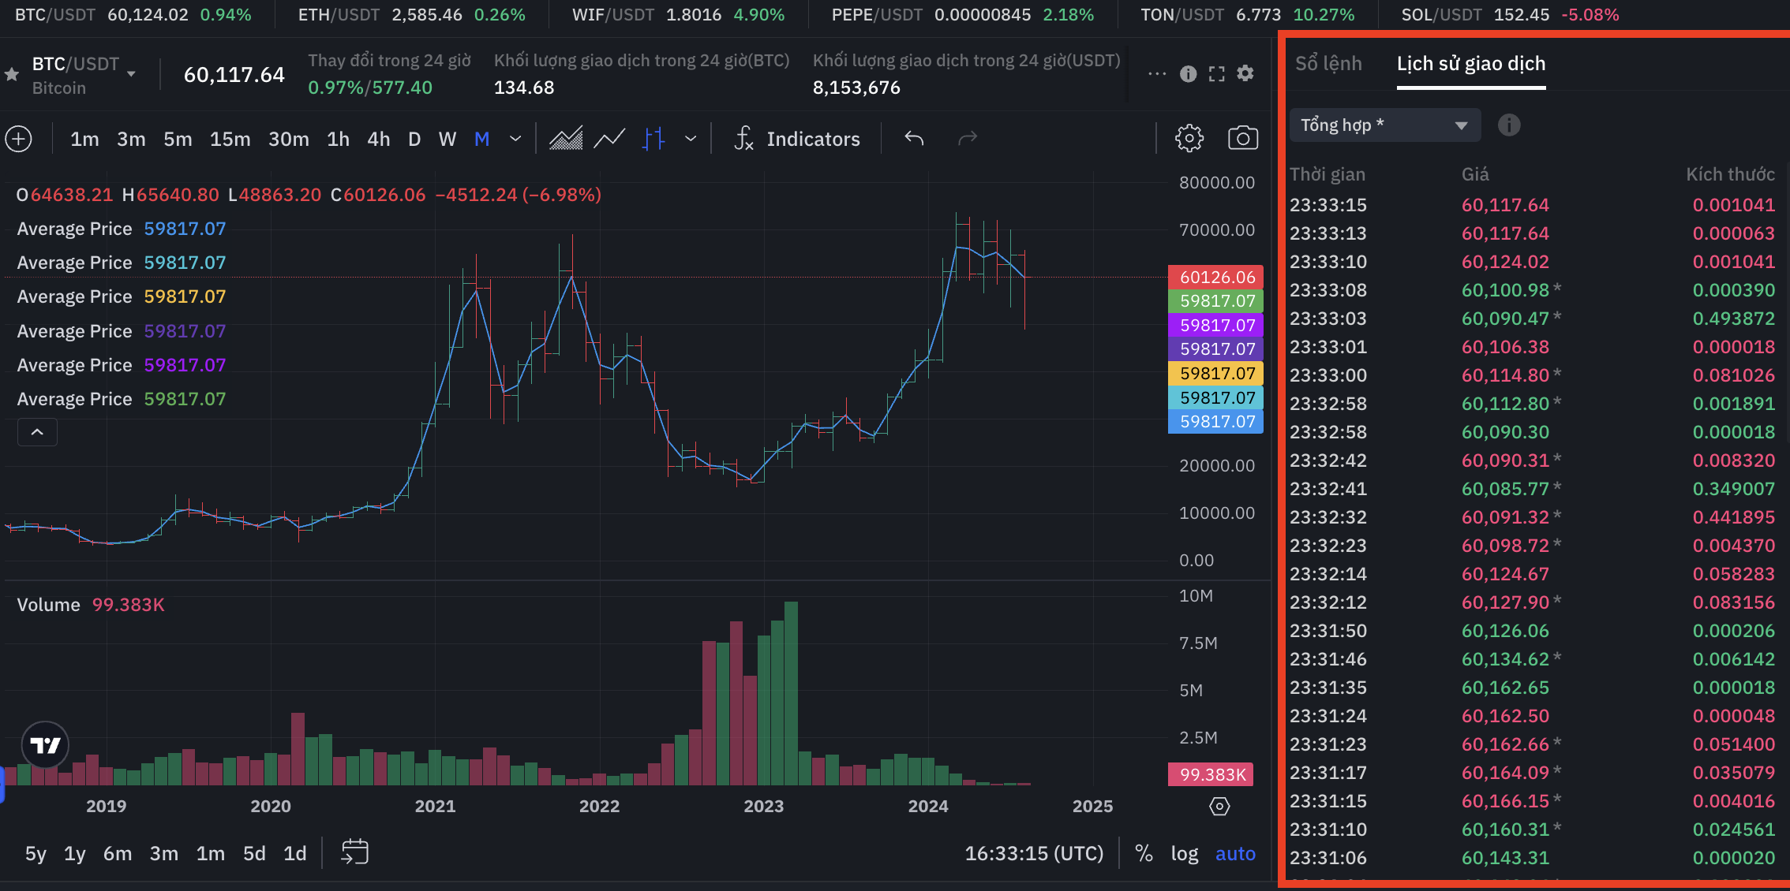Open the Indicators menu
This screenshot has width=1790, height=891.
797,140
